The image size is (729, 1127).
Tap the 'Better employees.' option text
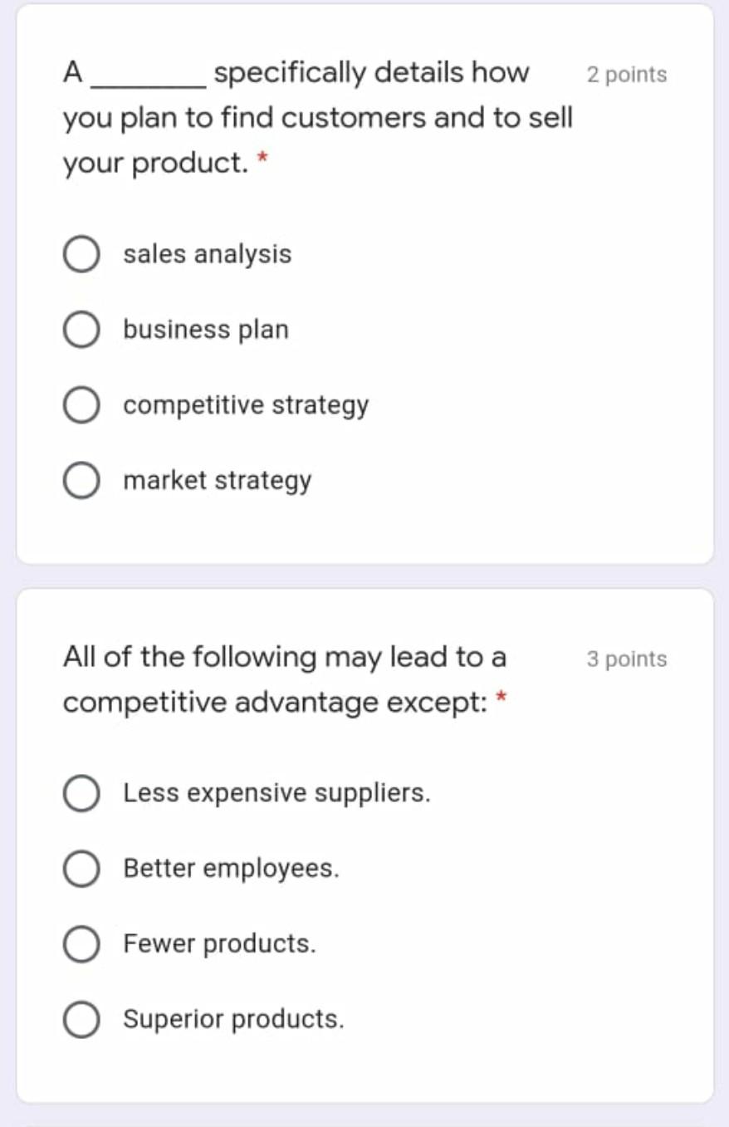[x=232, y=869]
